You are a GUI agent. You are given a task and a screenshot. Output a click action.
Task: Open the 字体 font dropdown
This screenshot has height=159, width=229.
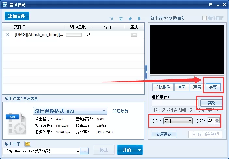click(x=178, y=121)
